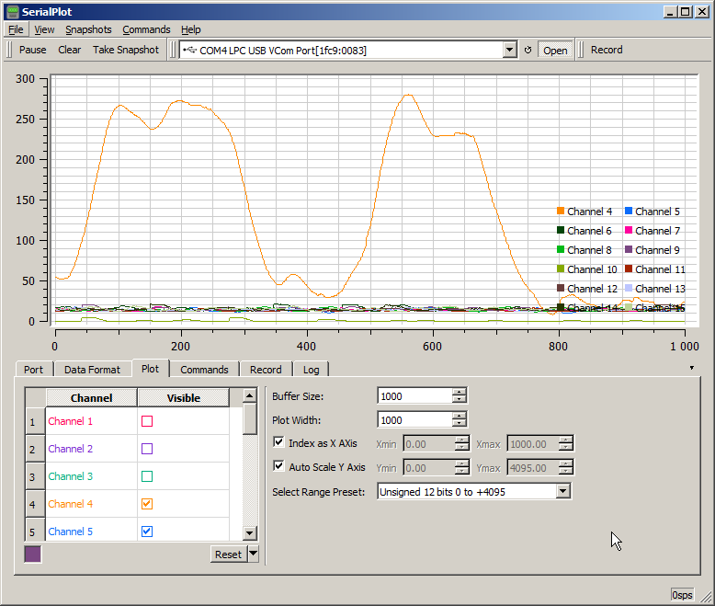The height and width of the screenshot is (606, 715).
Task: Select row header number 3
Action: coord(35,476)
